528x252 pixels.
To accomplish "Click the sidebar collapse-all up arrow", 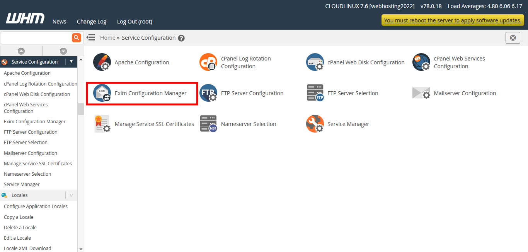I will (21, 51).
